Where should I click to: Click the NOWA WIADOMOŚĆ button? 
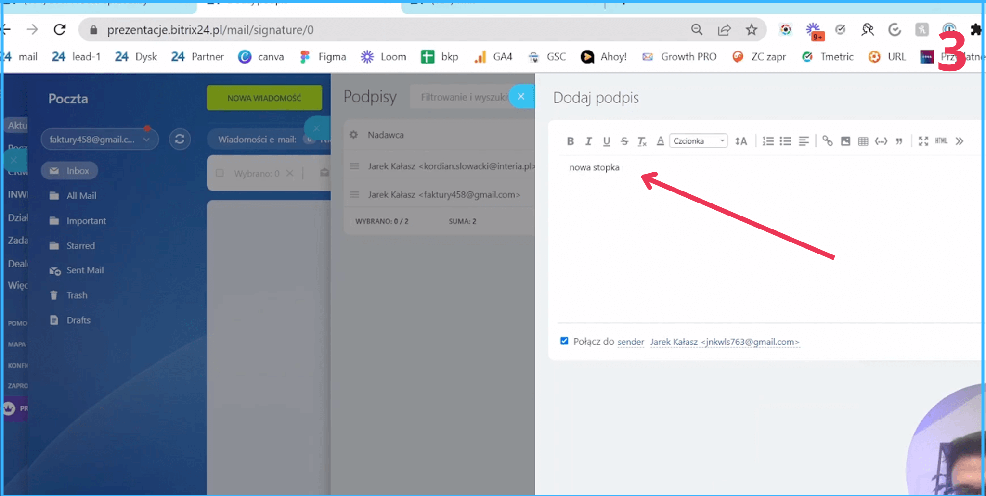click(x=264, y=98)
